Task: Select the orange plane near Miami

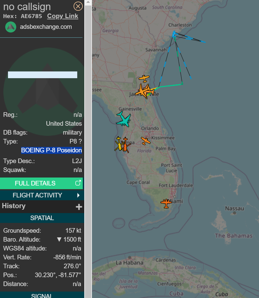Action: 166,203
